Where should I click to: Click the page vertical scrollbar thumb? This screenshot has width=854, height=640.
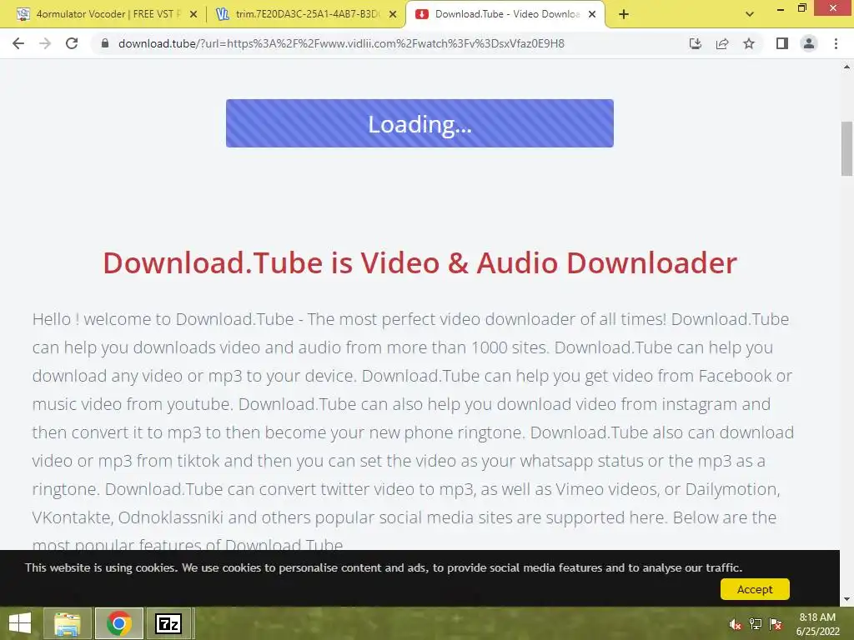point(846,148)
